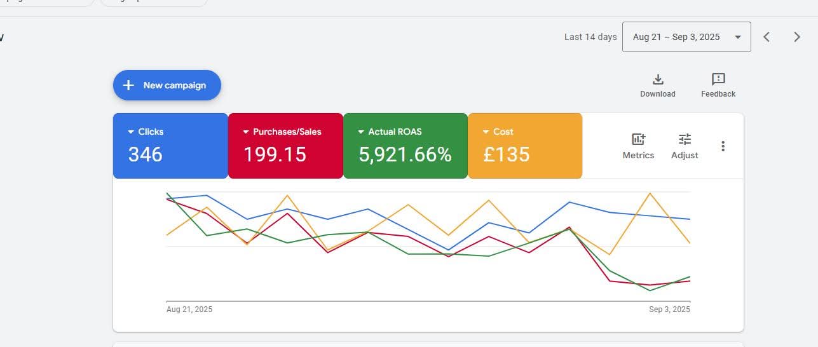
Task: Expand the Clicks metric dropdown arrow
Action: (x=132, y=132)
